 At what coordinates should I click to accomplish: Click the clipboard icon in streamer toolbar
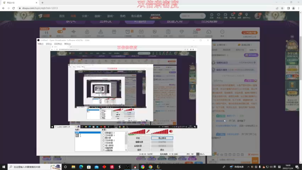pyautogui.click(x=168, y=32)
